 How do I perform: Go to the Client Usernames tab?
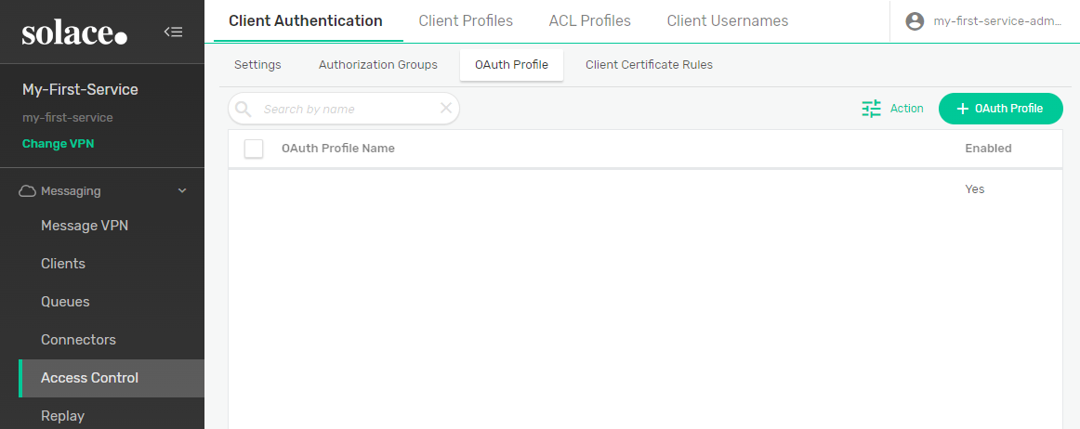tap(727, 20)
